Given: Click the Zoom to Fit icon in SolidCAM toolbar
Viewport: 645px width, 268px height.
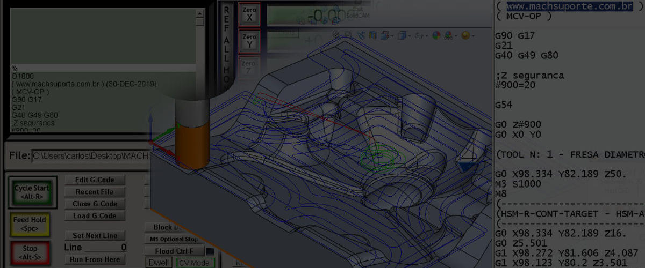Looking at the screenshot, I should 336,35.
